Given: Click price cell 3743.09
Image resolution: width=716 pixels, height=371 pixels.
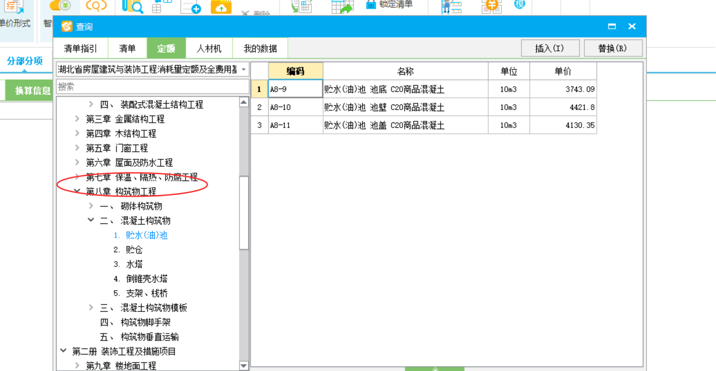Looking at the screenshot, I should tap(563, 89).
